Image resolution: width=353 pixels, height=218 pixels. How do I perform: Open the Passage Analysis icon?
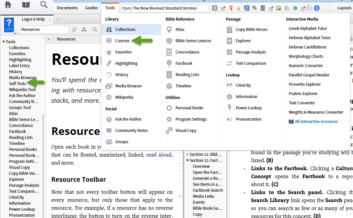229,52
